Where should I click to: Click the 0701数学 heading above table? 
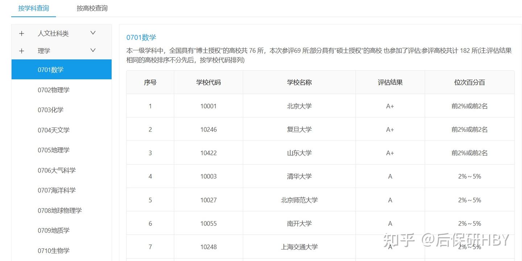pos(141,37)
